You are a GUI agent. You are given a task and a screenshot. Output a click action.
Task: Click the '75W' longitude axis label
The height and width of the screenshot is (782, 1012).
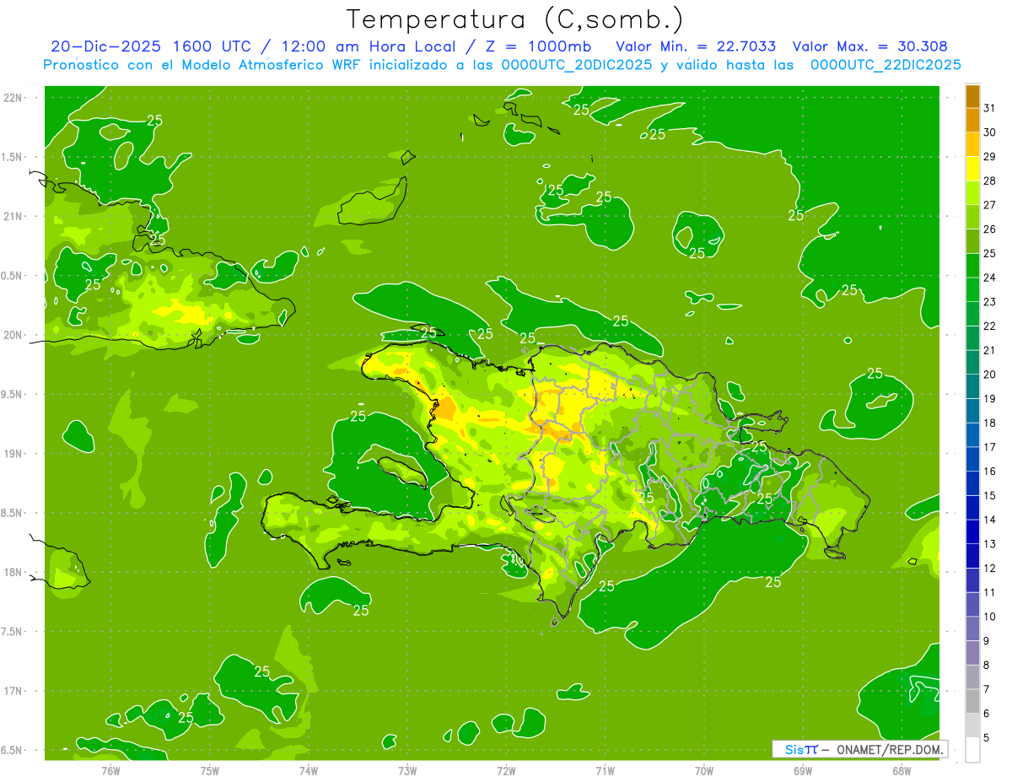pos(210,770)
